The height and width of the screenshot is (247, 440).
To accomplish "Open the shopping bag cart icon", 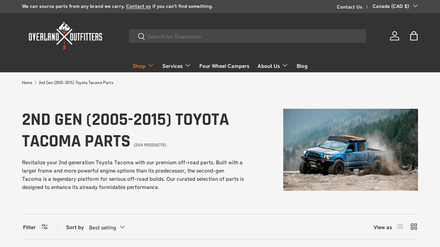I will (414, 36).
